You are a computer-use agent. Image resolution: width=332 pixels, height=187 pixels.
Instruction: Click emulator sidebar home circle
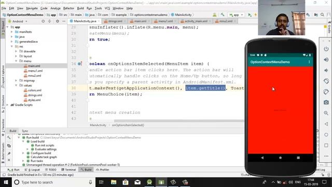[326, 135]
